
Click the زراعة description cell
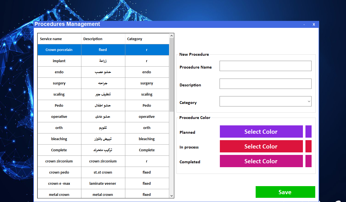coord(103,61)
